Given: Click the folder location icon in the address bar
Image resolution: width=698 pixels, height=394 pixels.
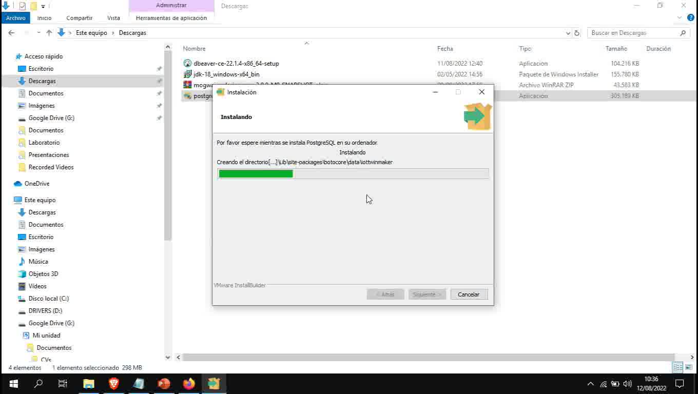Looking at the screenshot, I should coord(62,32).
